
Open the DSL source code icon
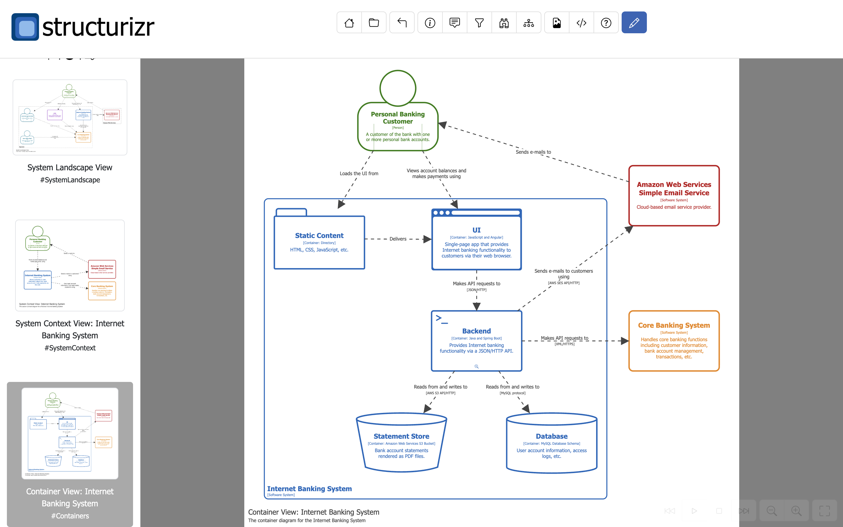[x=581, y=23]
